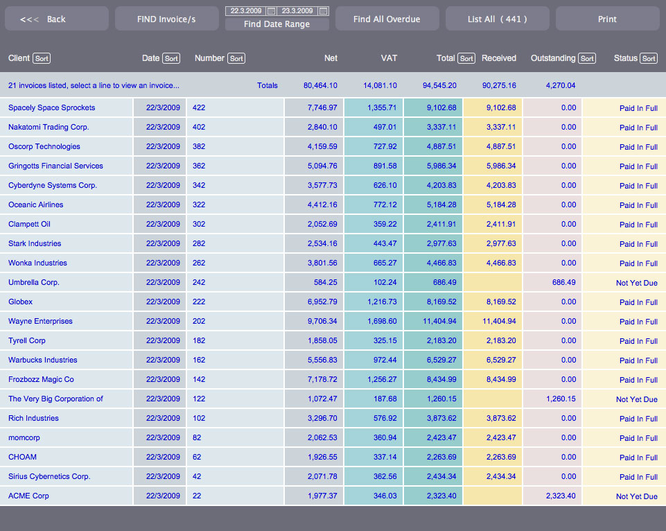Open the Nakatomi Trading Corp. invoice
This screenshot has height=531, width=666.
pyautogui.click(x=333, y=127)
